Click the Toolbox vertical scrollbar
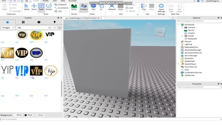The width and height of the screenshot is (222, 125). click(62, 89)
